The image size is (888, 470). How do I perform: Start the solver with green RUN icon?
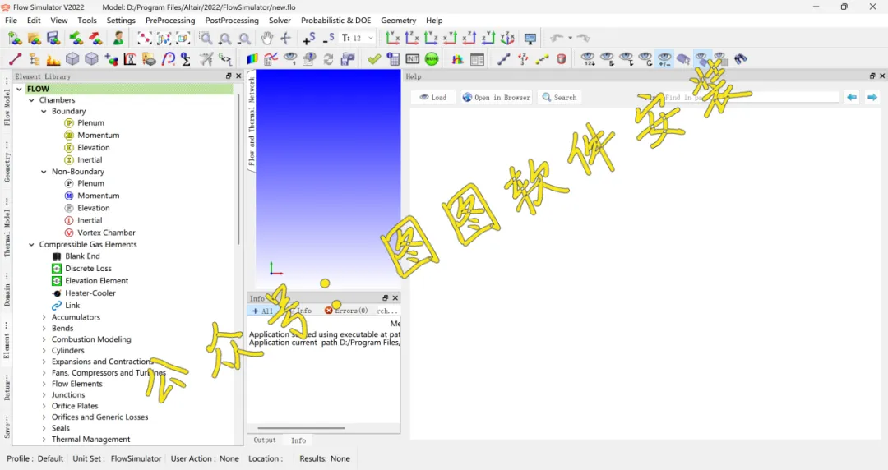(x=432, y=59)
